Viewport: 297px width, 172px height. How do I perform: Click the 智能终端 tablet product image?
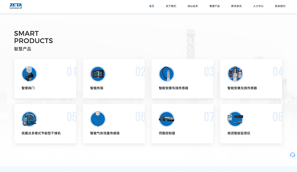pos(98,74)
